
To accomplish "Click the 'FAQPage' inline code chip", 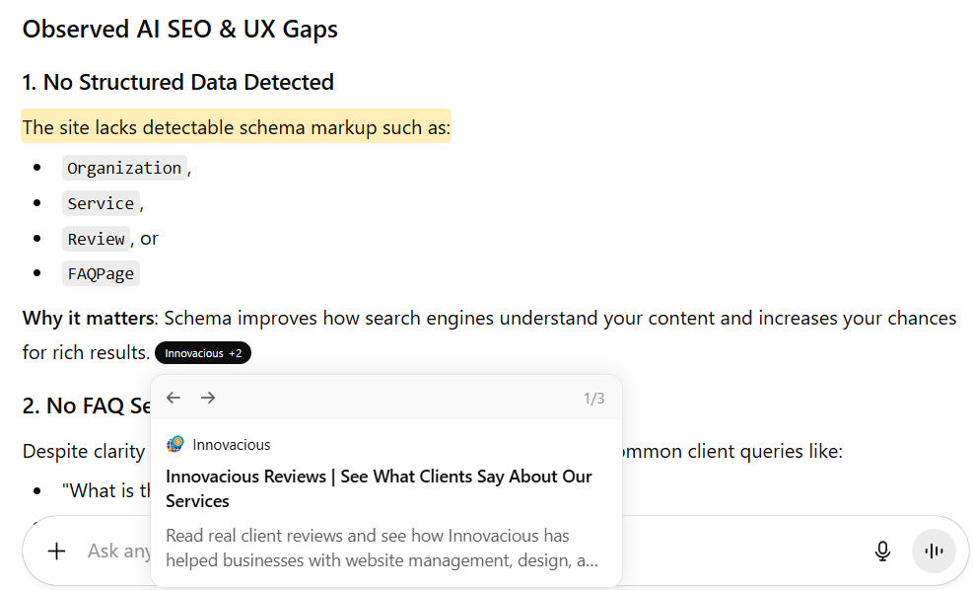I will point(101,273).
